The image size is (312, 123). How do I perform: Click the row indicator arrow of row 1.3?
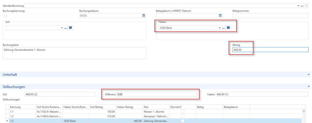click(7, 121)
